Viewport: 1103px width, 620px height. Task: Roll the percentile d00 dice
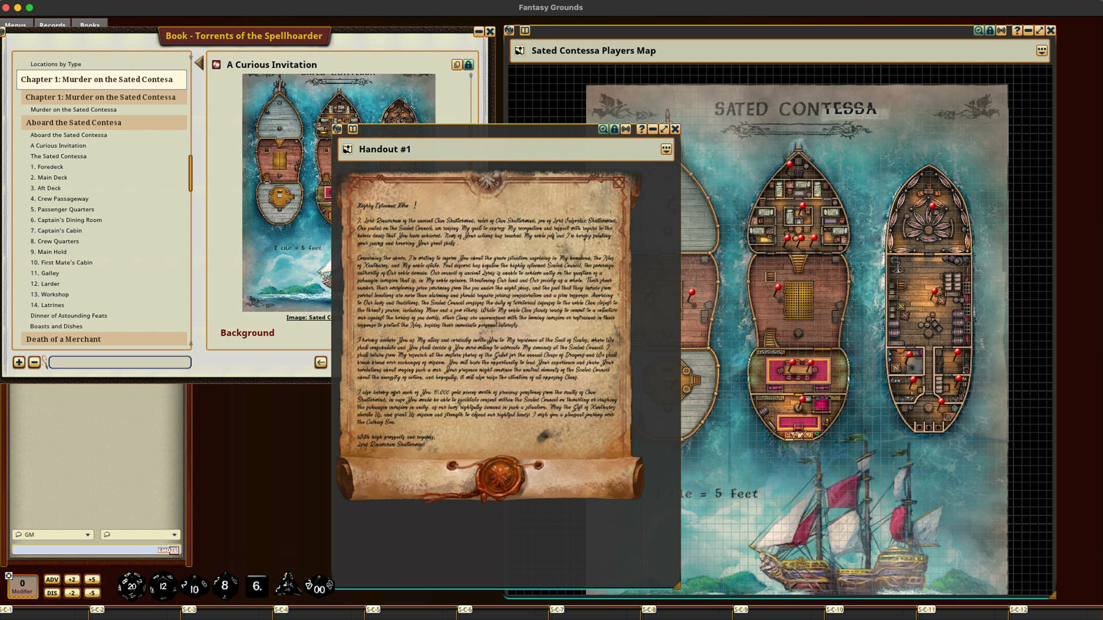(x=321, y=587)
